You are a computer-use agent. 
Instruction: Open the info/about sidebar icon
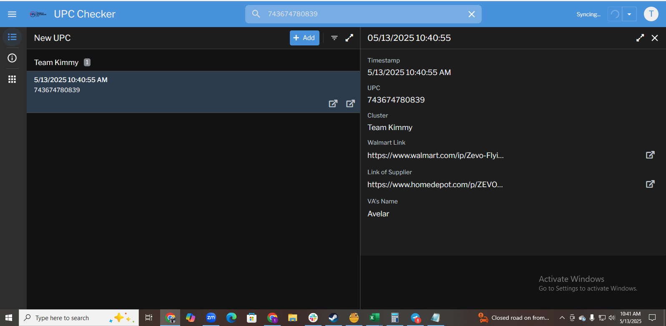pos(12,58)
